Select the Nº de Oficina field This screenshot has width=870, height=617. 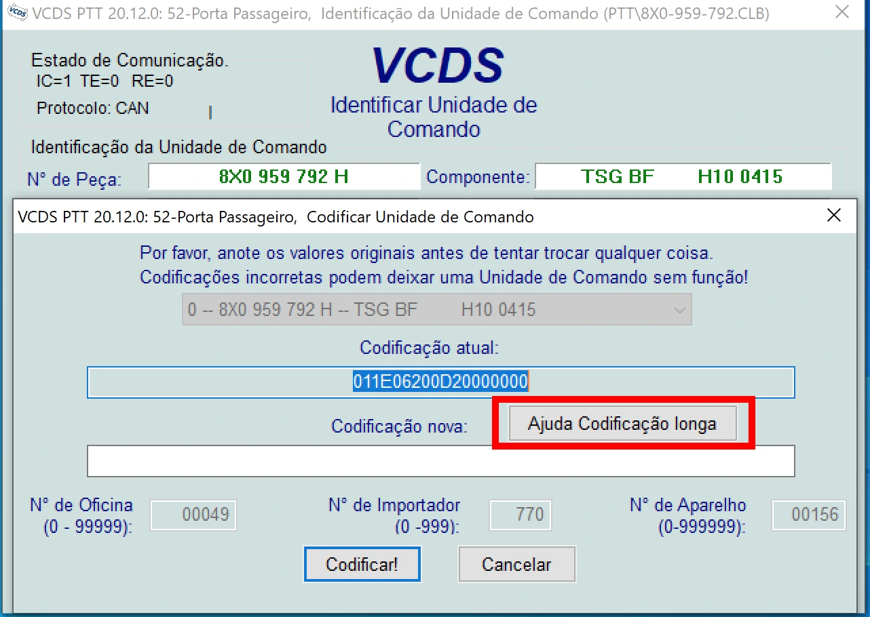[193, 515]
